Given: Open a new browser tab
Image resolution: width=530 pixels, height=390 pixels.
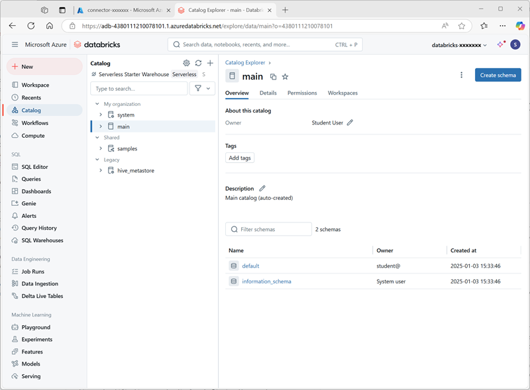Looking at the screenshot, I should point(286,10).
